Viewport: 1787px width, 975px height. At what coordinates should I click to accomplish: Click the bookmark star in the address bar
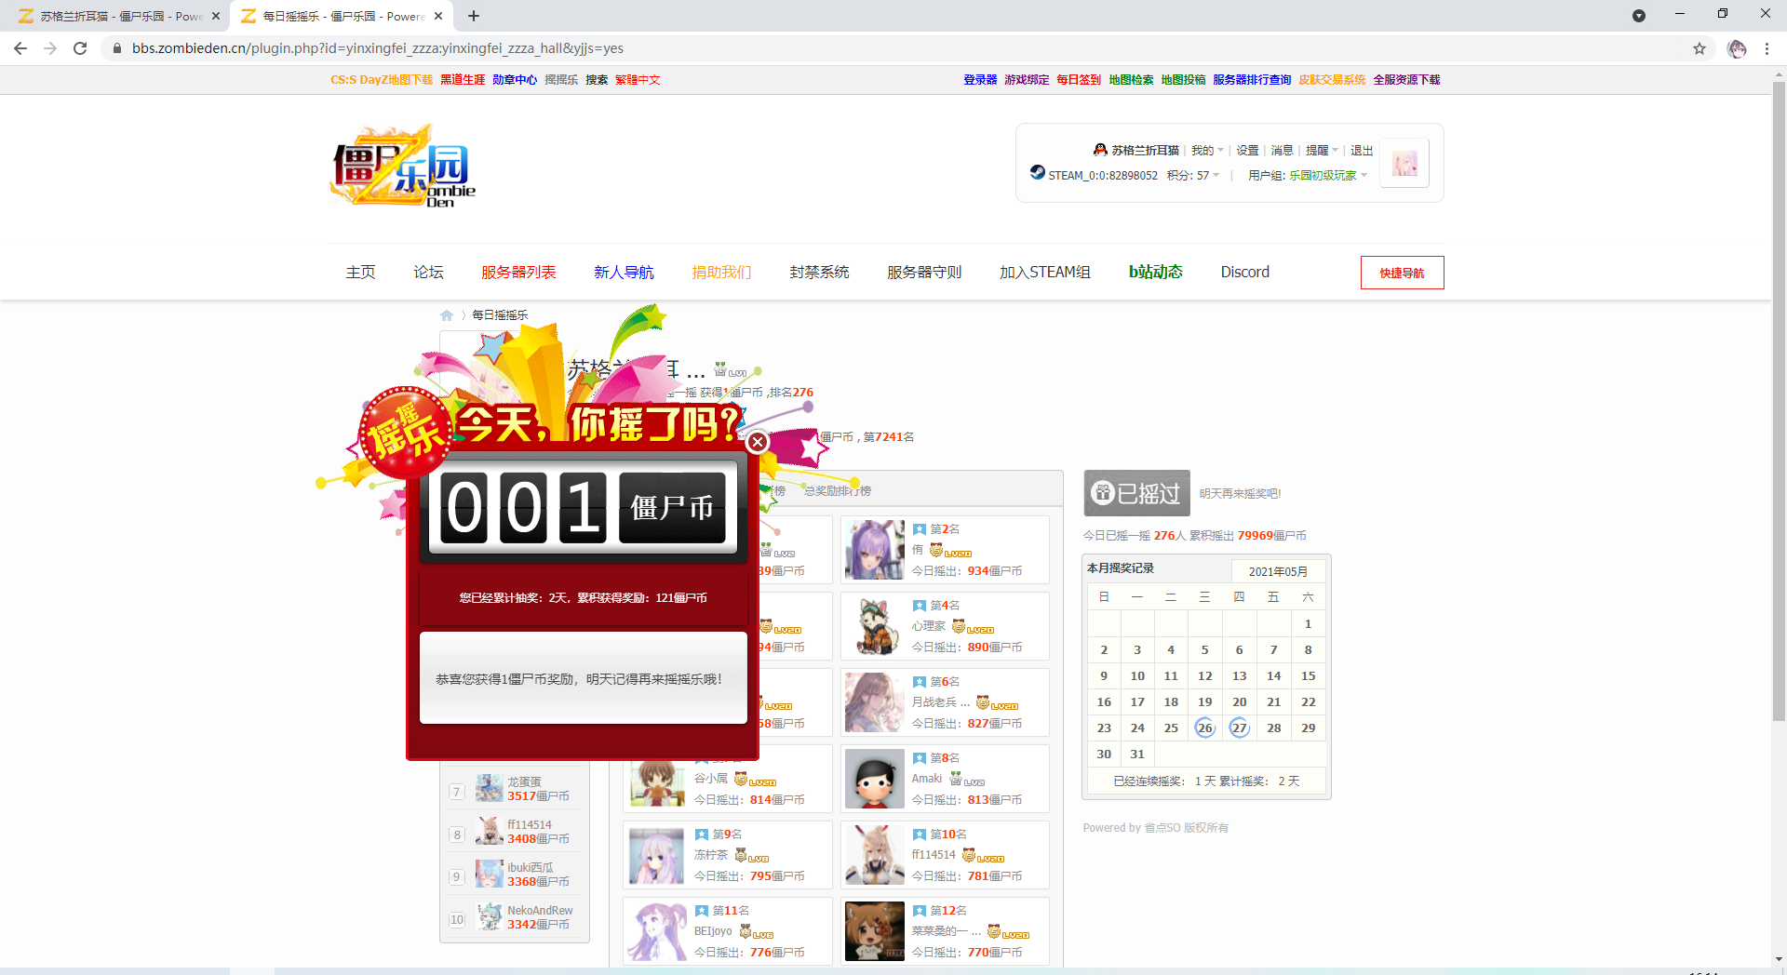tap(1700, 48)
